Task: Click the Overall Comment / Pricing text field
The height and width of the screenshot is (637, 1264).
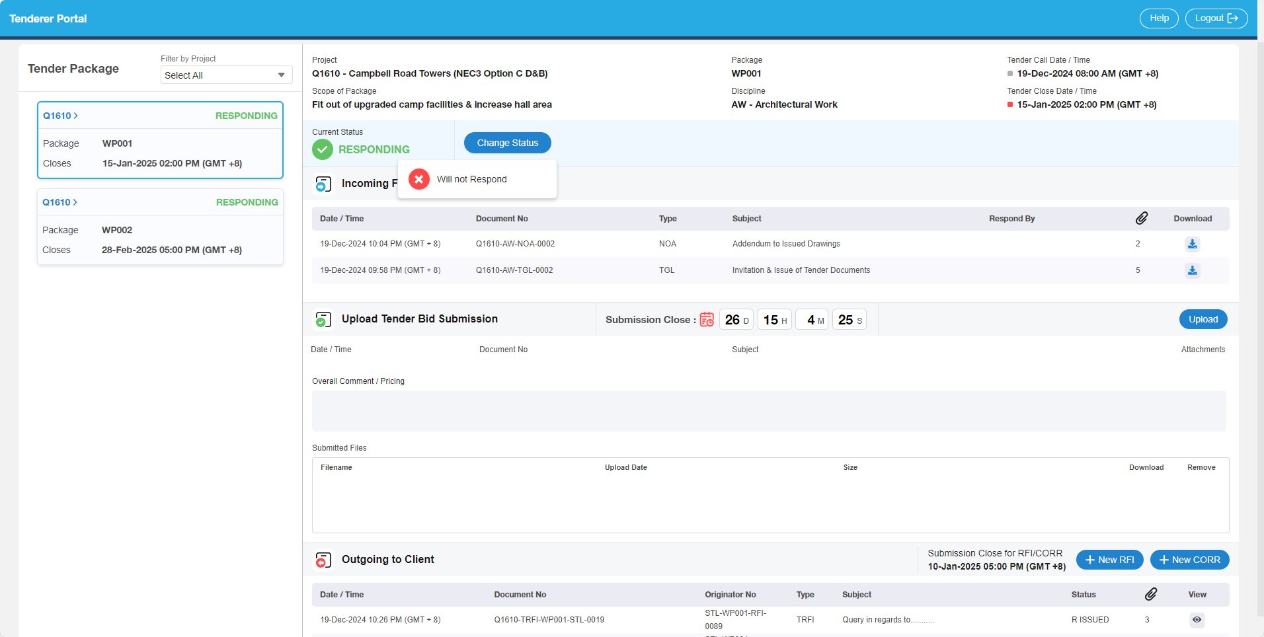Action: tap(769, 411)
